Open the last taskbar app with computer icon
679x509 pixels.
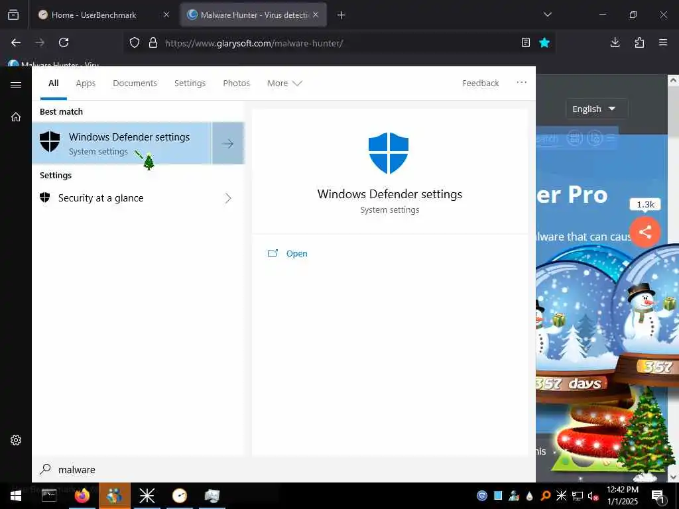pos(212,496)
